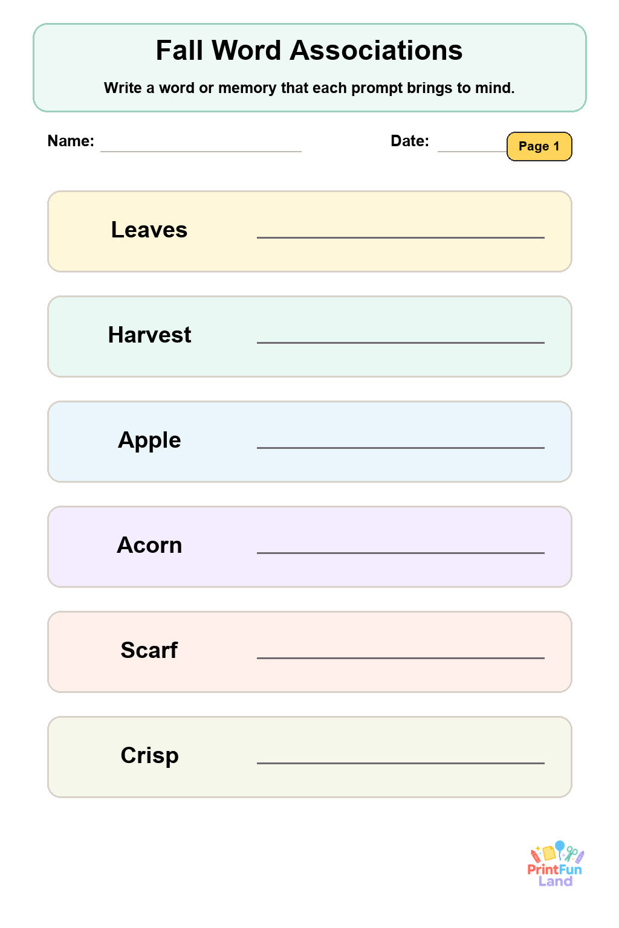
Task: Select the Leaves prompt word
Action: pos(149,230)
